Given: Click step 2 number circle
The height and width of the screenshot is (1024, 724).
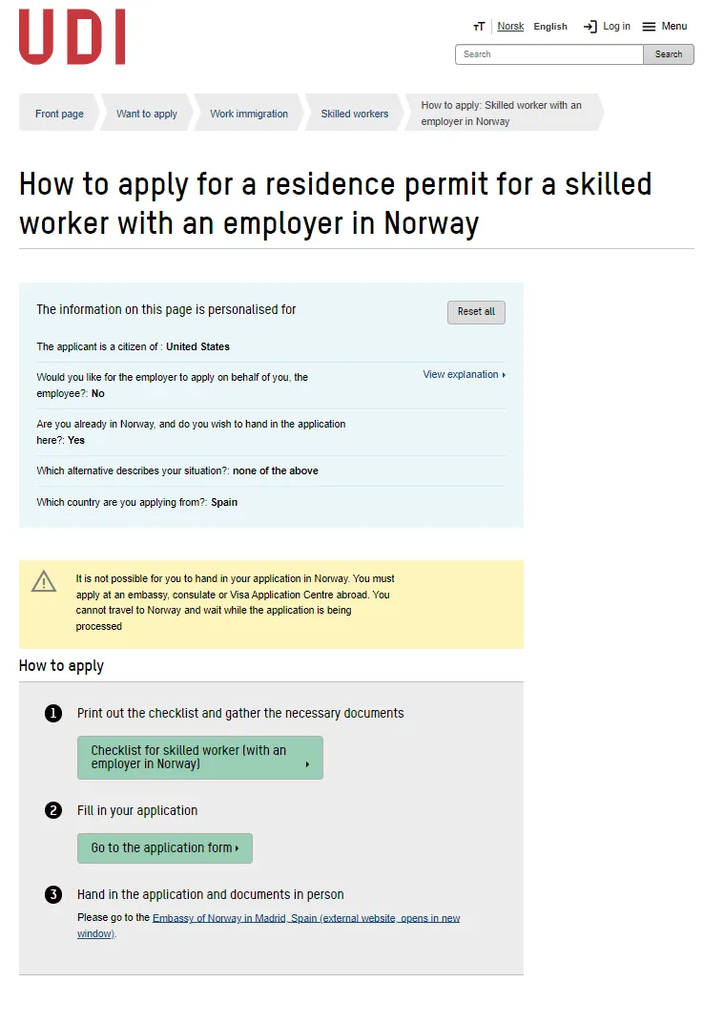Looking at the screenshot, I should (52, 810).
